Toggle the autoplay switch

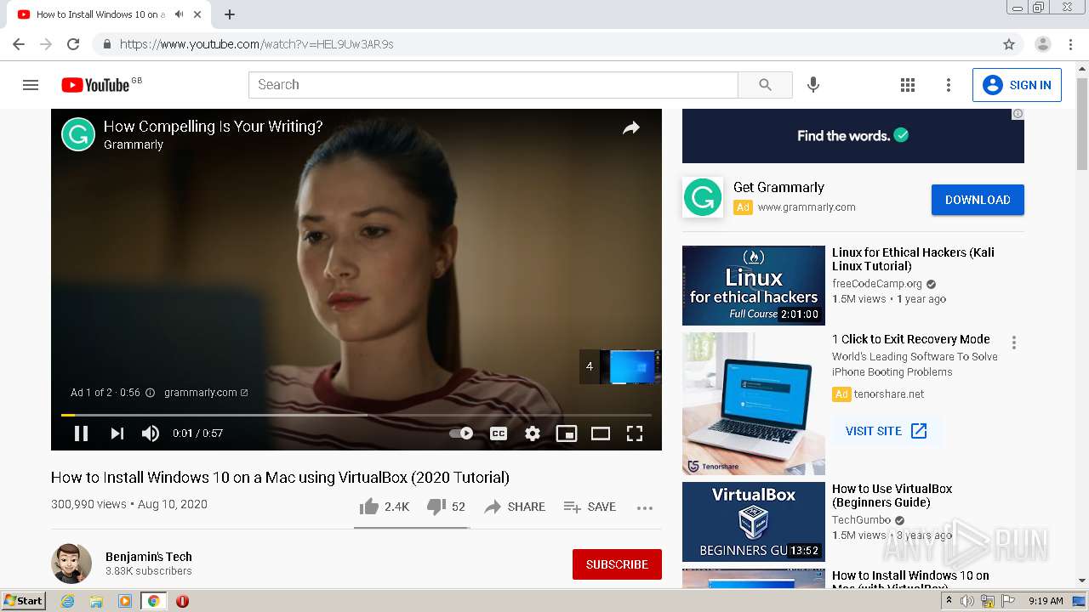[x=461, y=433]
